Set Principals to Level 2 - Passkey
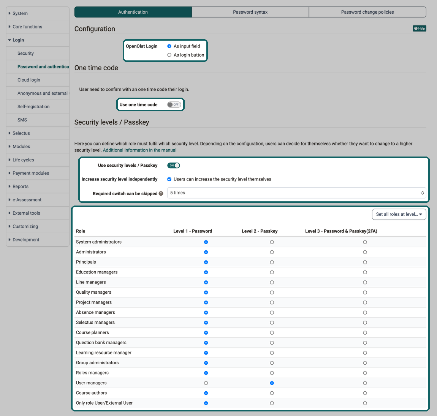This screenshot has width=437, height=416. pyautogui.click(x=272, y=262)
